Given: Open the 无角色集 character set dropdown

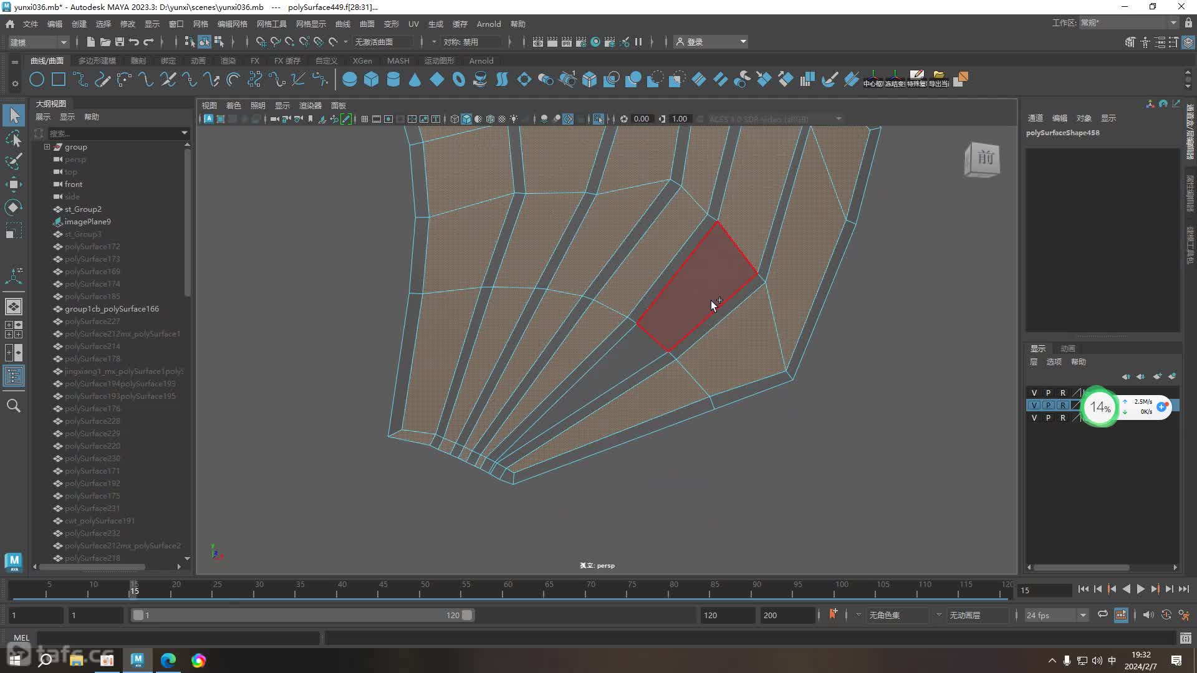Looking at the screenshot, I should pyautogui.click(x=898, y=615).
